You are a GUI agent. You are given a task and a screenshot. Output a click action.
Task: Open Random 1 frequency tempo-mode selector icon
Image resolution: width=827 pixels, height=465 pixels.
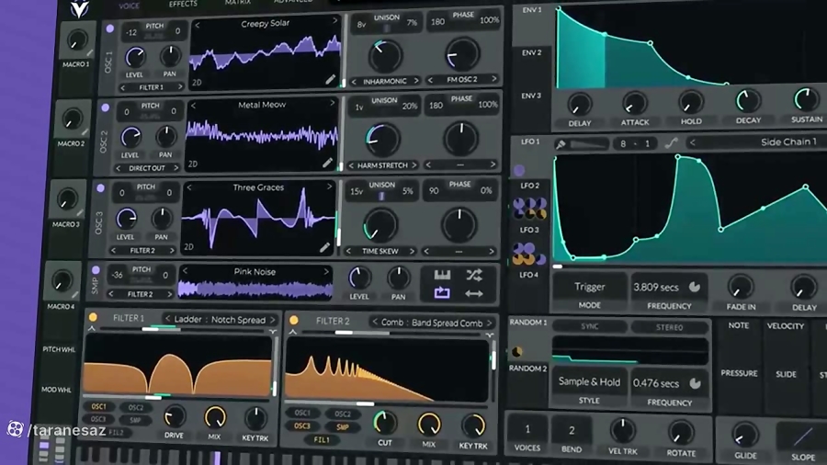[x=695, y=383]
